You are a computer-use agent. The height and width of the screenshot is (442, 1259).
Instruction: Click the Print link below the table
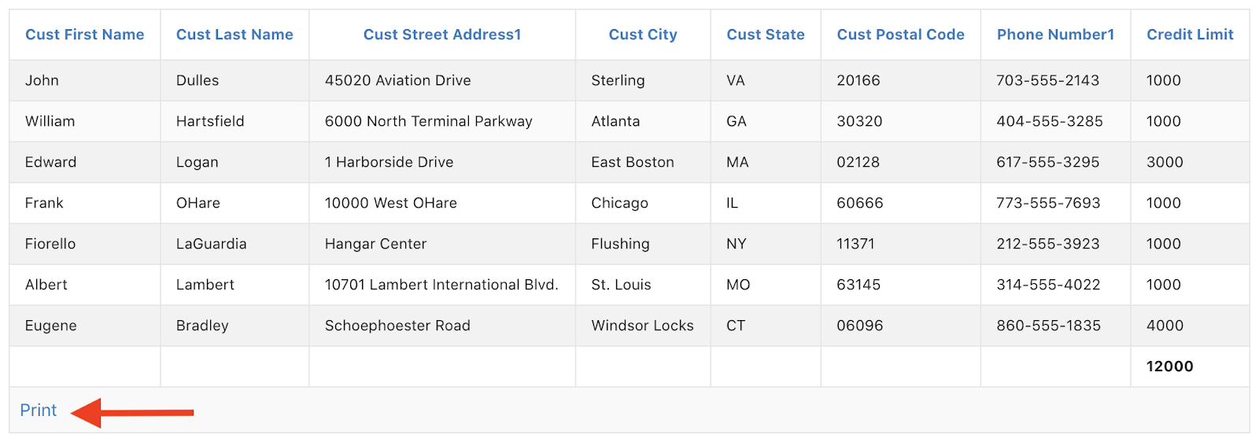39,410
